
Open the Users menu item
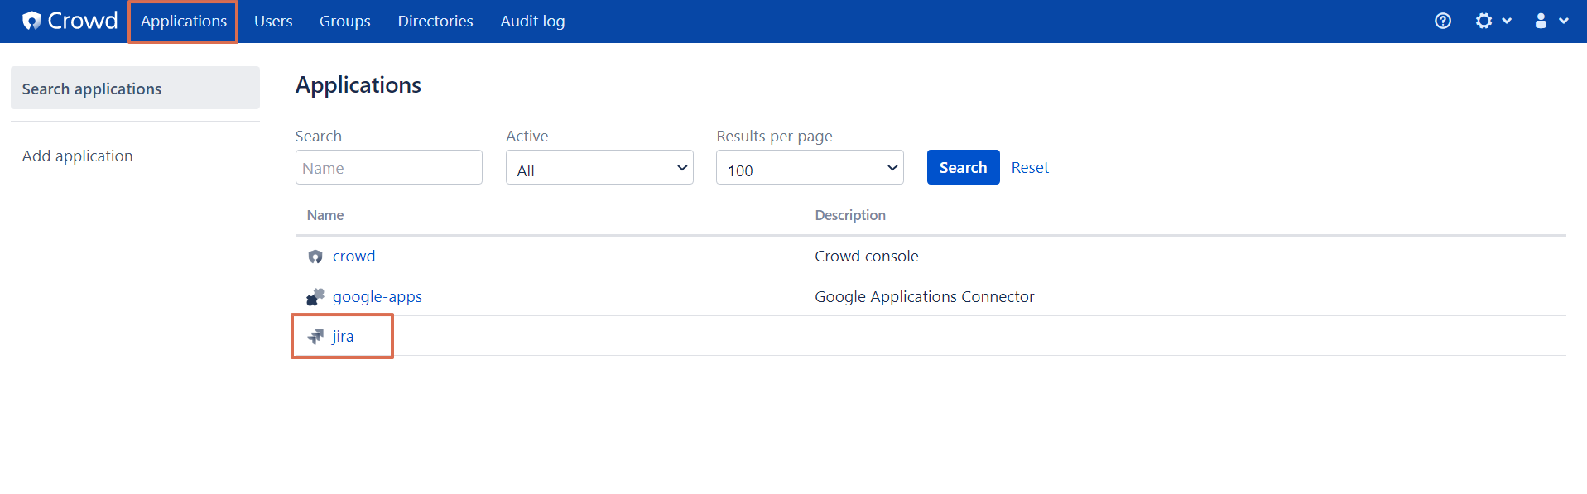click(x=273, y=22)
